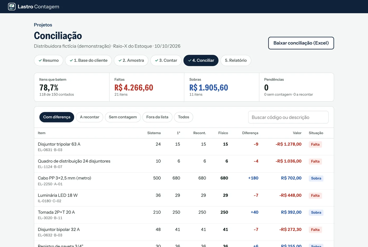
Task: Show Todos items filter
Action: [x=183, y=117]
